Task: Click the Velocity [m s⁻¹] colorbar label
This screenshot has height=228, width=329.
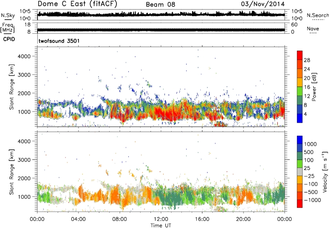Action: [325, 172]
